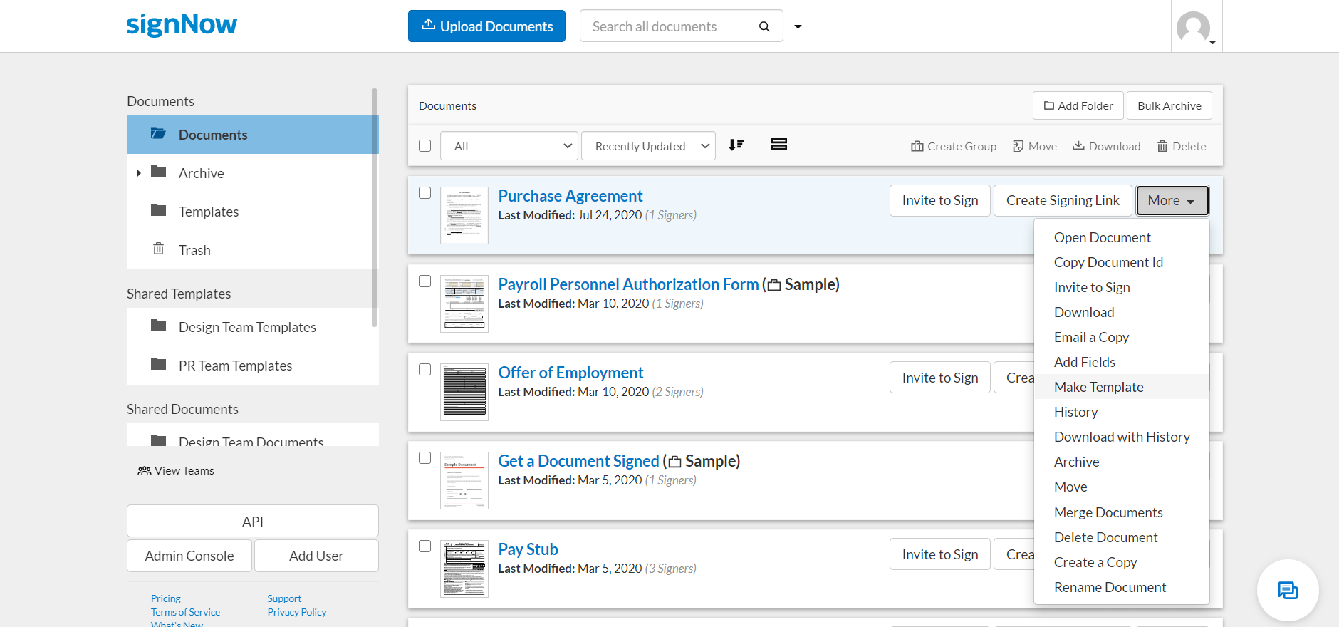This screenshot has height=627, width=1339.
Task: Click the signNow logo
Action: (x=182, y=25)
